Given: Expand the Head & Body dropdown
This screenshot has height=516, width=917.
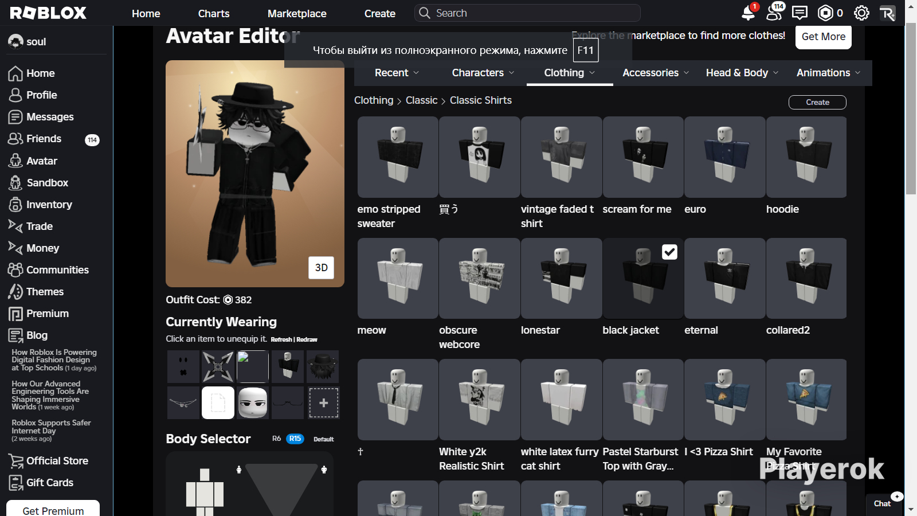Looking at the screenshot, I should coord(742,73).
